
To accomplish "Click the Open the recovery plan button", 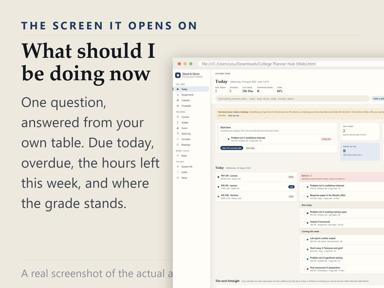I will tap(232, 148).
